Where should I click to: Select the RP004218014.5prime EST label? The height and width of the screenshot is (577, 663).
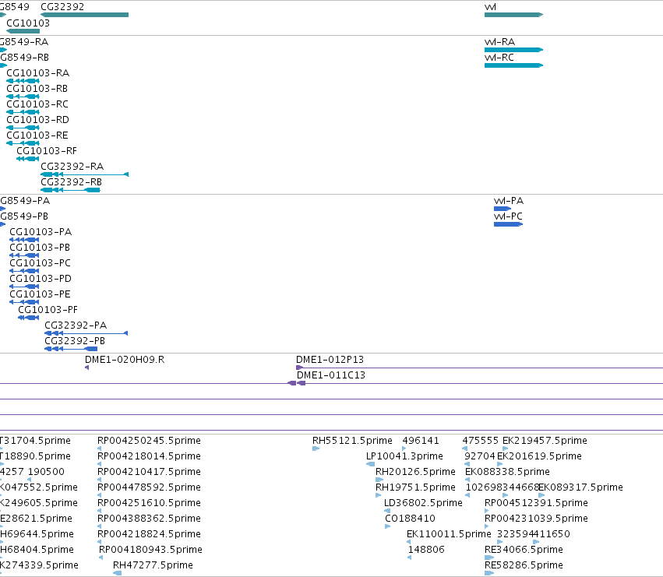click(150, 456)
